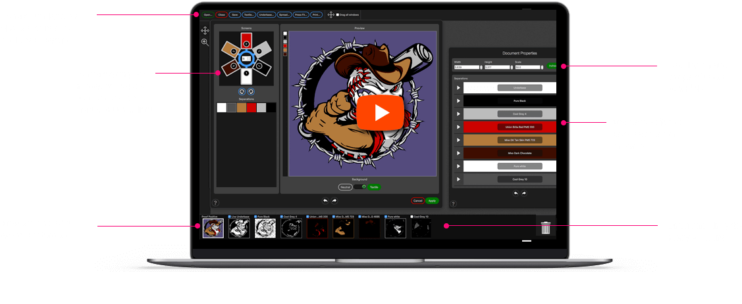Screen dimensions: 742x304
Task: Open the Press Fit... toolbar option
Action: click(300, 14)
